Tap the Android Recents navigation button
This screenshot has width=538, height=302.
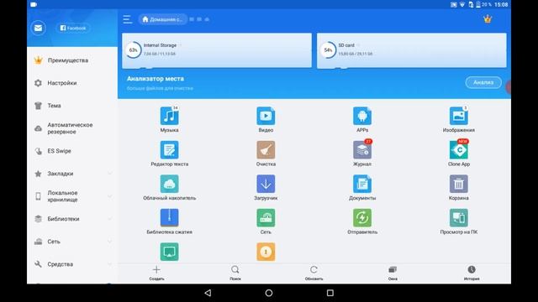[330, 293]
